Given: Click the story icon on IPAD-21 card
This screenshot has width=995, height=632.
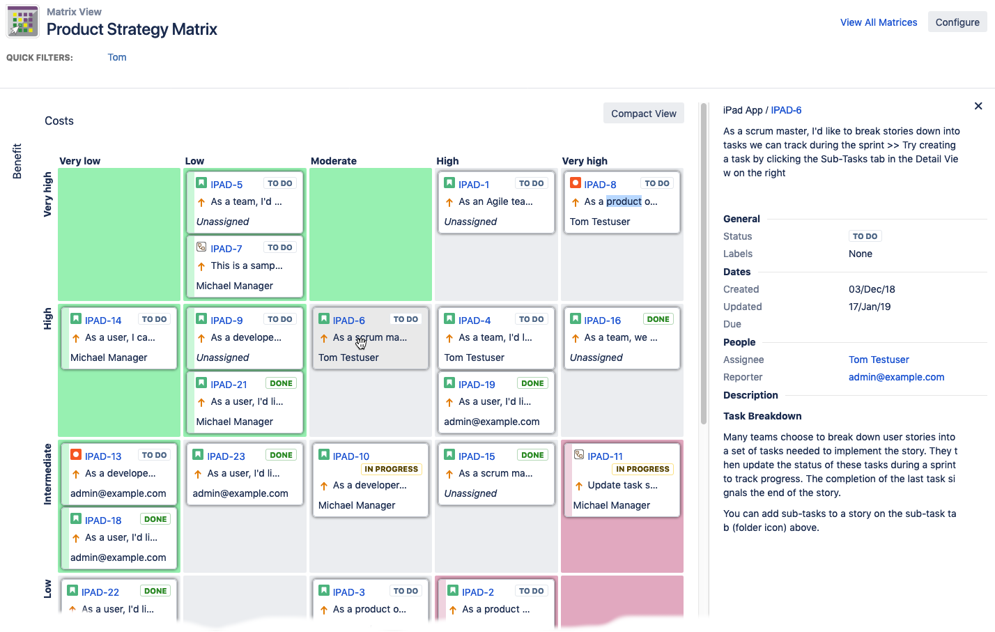Looking at the screenshot, I should click(x=201, y=383).
